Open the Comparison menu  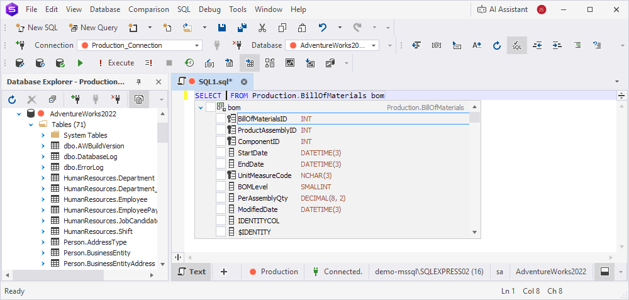pos(148,9)
